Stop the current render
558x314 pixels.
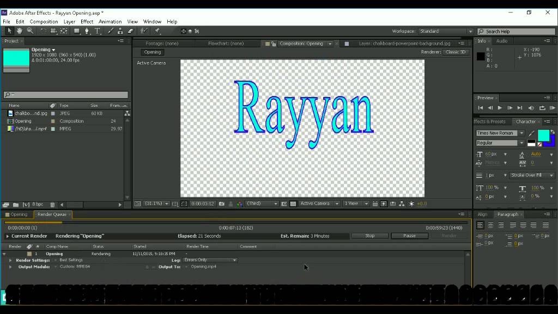click(x=370, y=235)
